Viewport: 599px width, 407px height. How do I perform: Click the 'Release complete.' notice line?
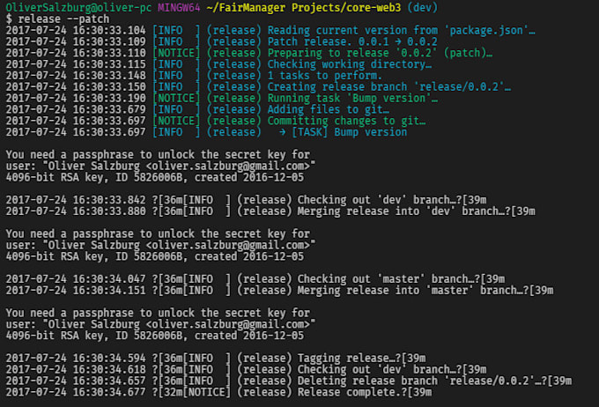tap(218, 392)
